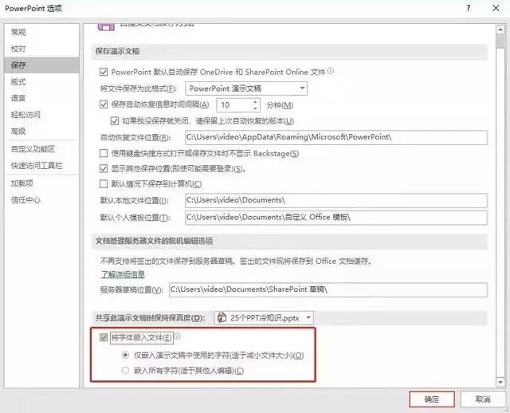
Task: Click info icon next to 将字体嵌入文件
Action: [x=178, y=336]
